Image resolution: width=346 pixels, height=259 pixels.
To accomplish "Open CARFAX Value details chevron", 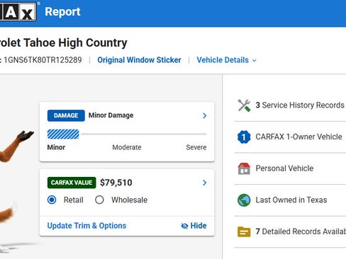I will pyautogui.click(x=205, y=183).
